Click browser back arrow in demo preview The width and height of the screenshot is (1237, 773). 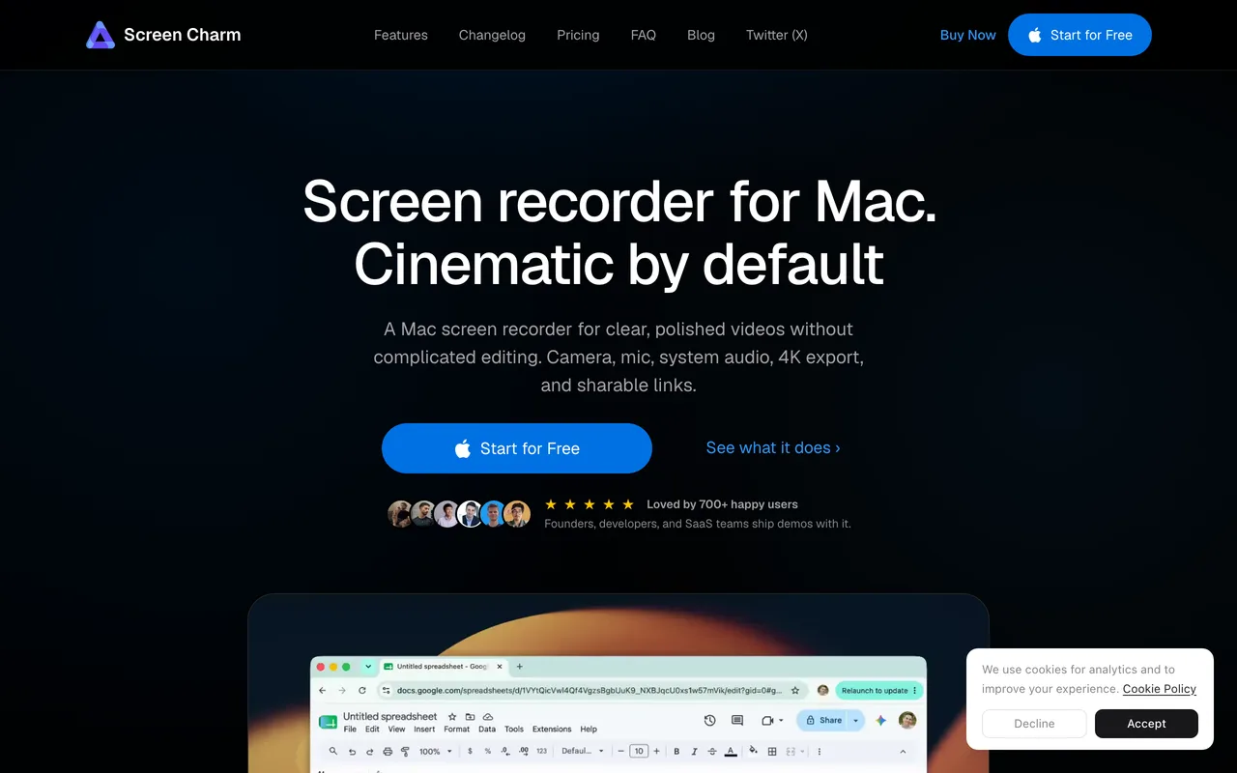pyautogui.click(x=323, y=691)
